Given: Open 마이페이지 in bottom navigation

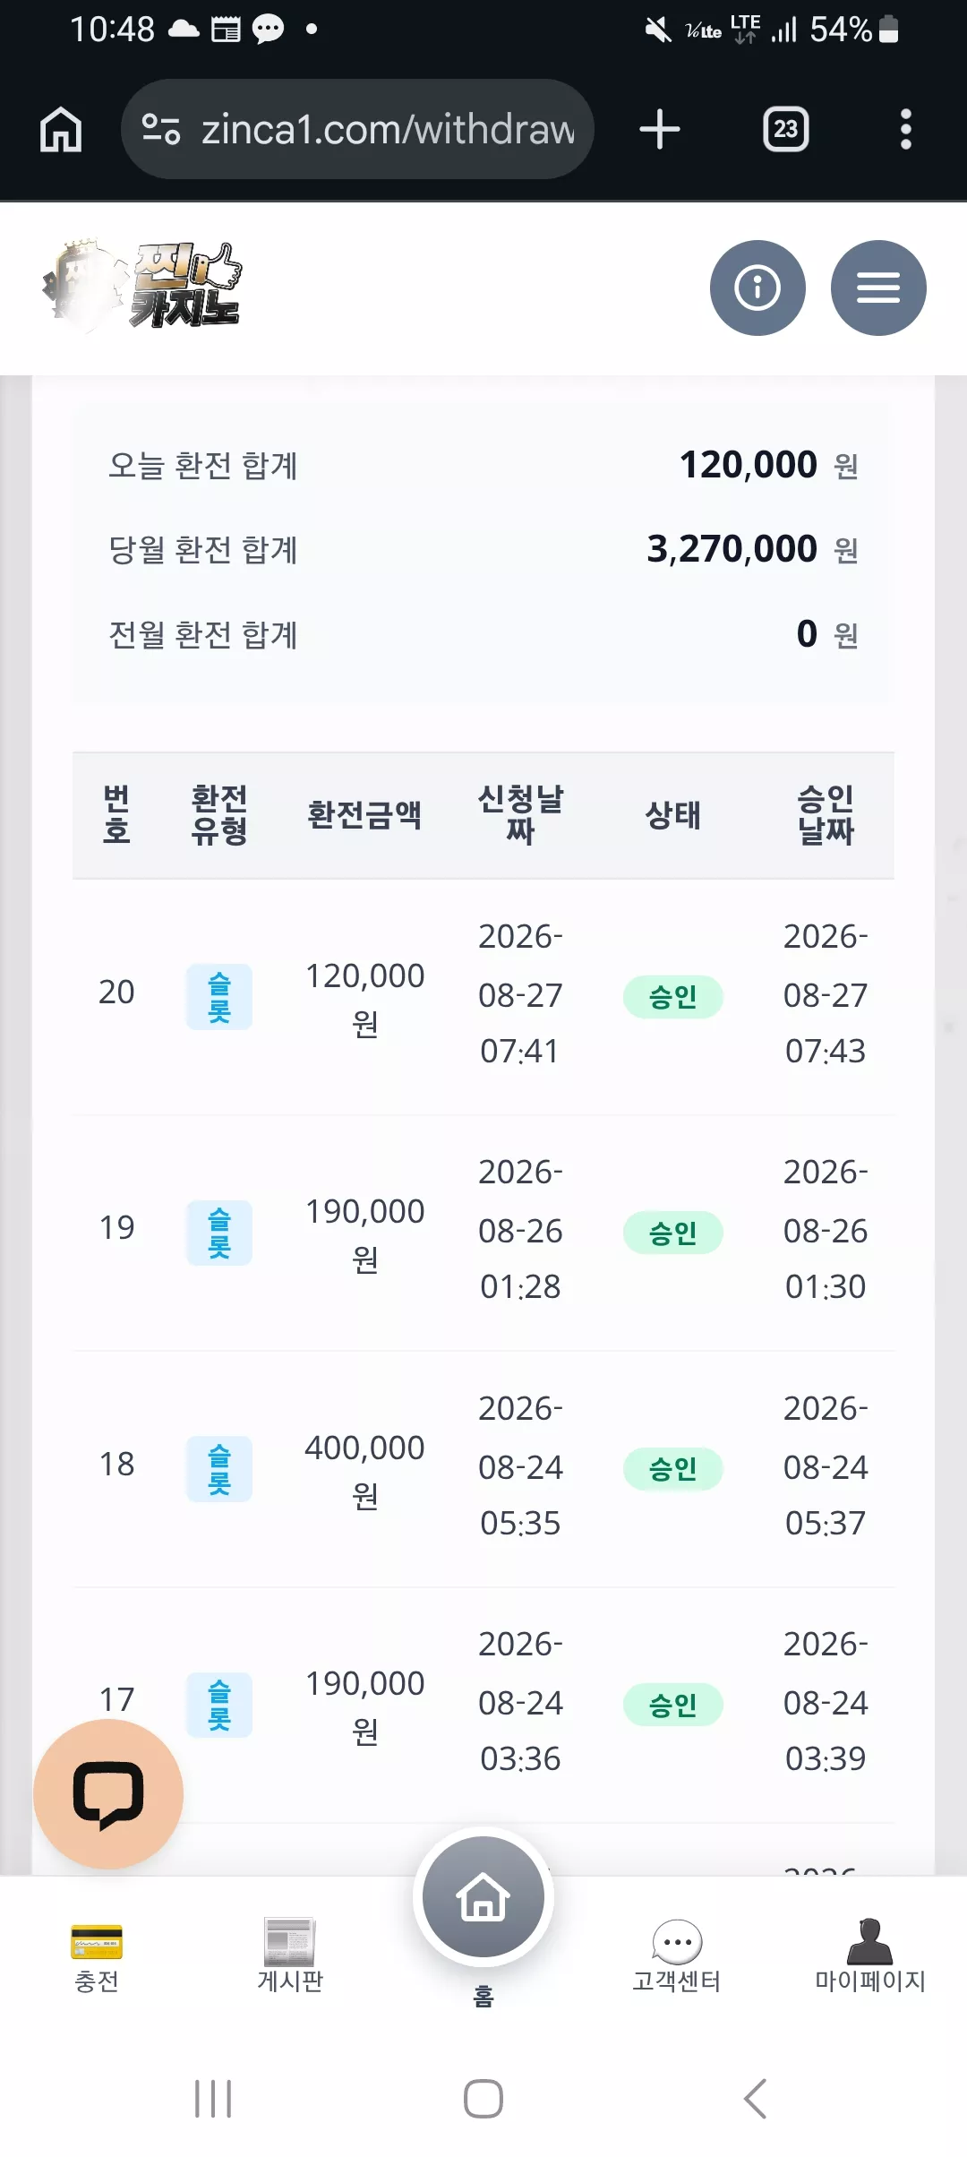Looking at the screenshot, I should tap(870, 1957).
